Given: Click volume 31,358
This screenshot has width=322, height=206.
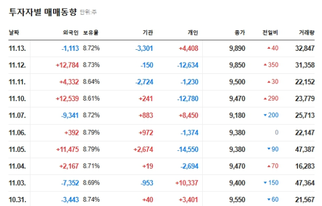Looking at the screenshot, I should pos(305,65).
